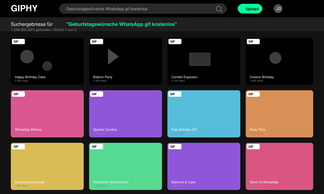The image size is (324, 194).
Task: Open the orange Party Time GIF
Action: 279,114
